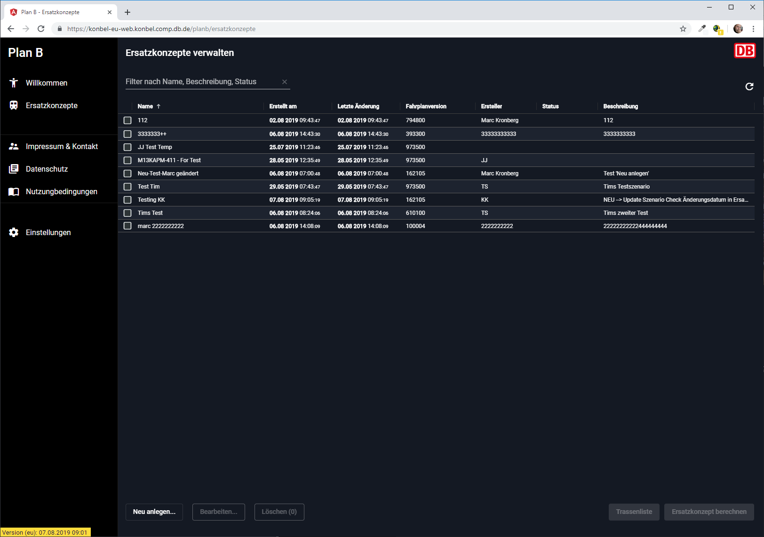Screen dimensions: 764x537
Task: Tick the checkbox for Test Tim
Action: point(127,187)
